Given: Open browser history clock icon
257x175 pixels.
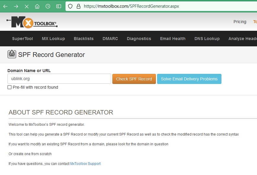Looking at the screenshot, I should tap(48, 6).
